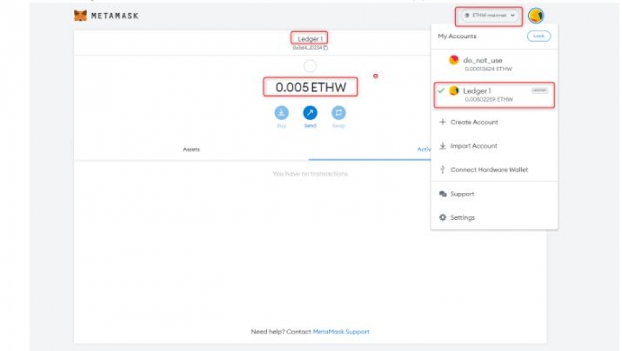
Task: Click the 'You have no transactions' text
Action: click(x=310, y=173)
